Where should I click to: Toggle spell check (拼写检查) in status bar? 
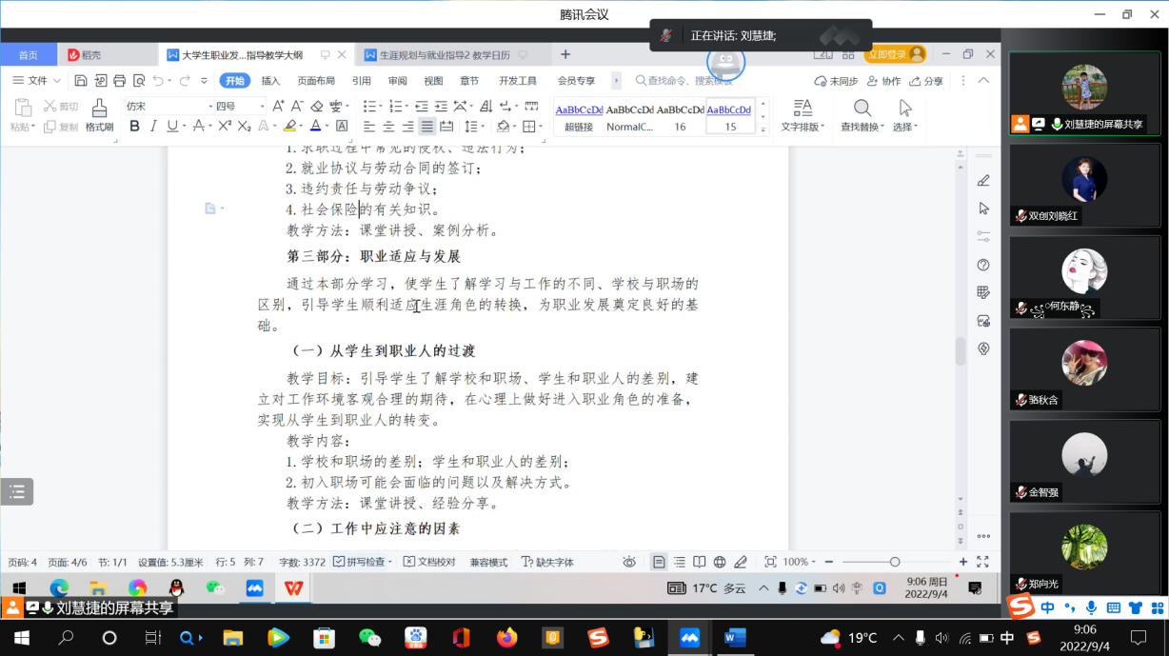pyautogui.click(x=364, y=562)
